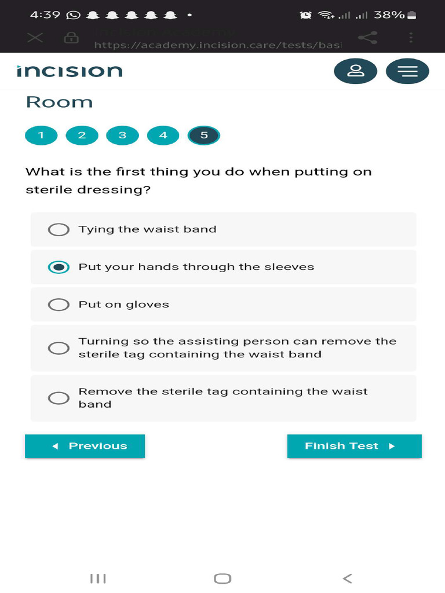Open the user profile icon
Viewport: 445px width, 593px height.
[x=355, y=71]
